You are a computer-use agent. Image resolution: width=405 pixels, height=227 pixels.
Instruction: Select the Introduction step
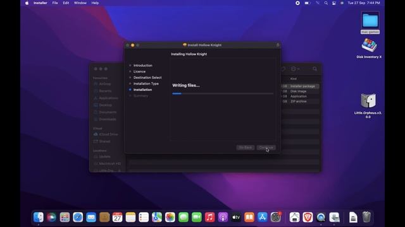(143, 66)
